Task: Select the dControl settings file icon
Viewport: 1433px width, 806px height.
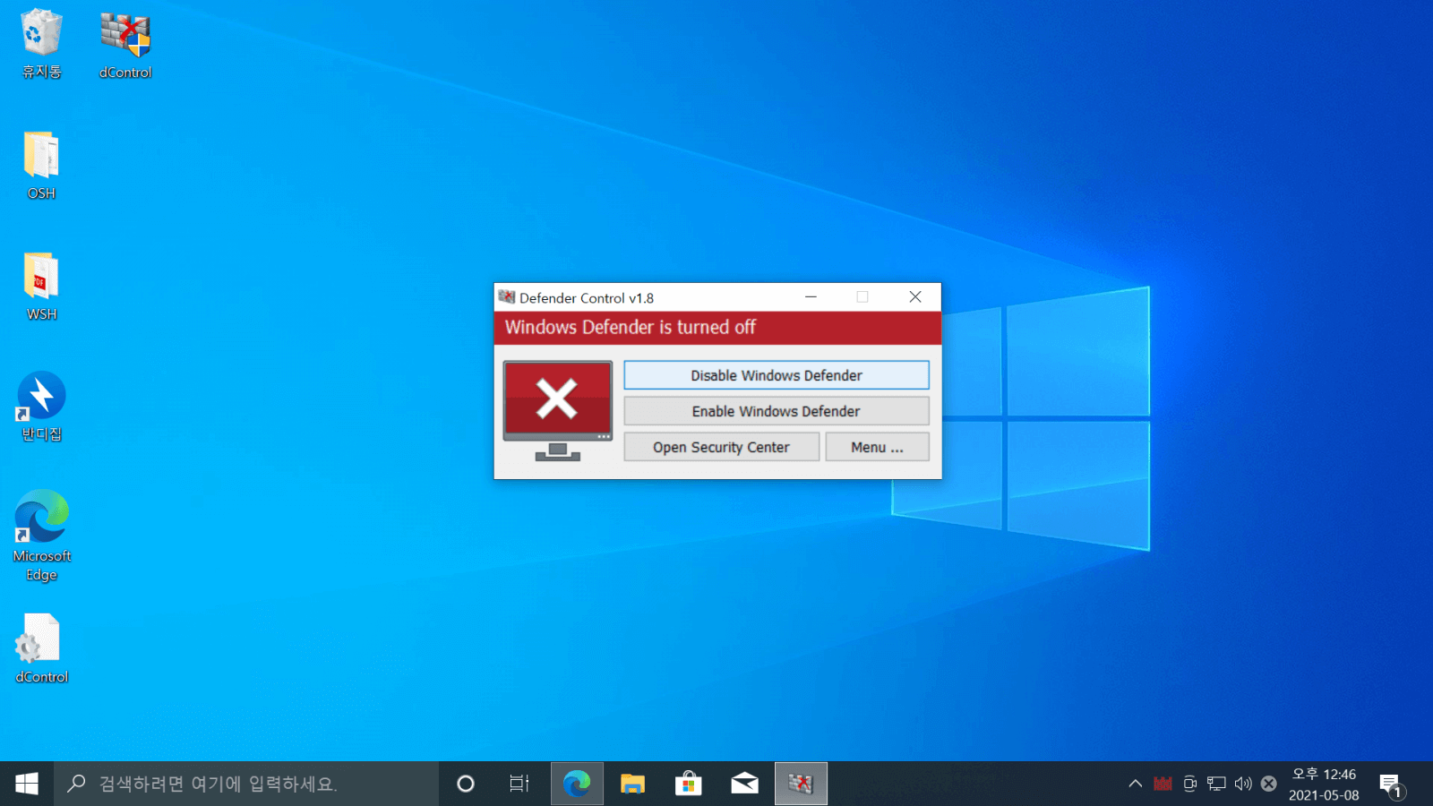Action: tap(41, 648)
